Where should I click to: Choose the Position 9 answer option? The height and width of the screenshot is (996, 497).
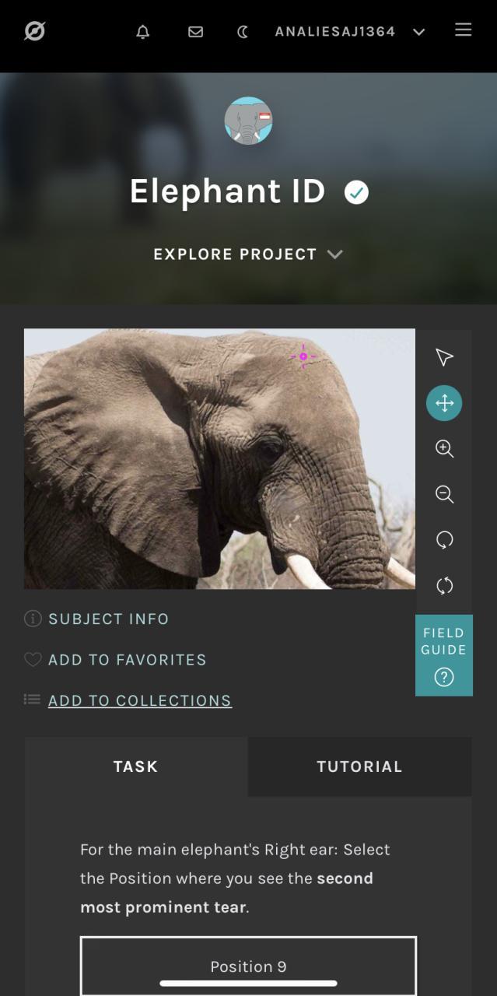point(248,966)
